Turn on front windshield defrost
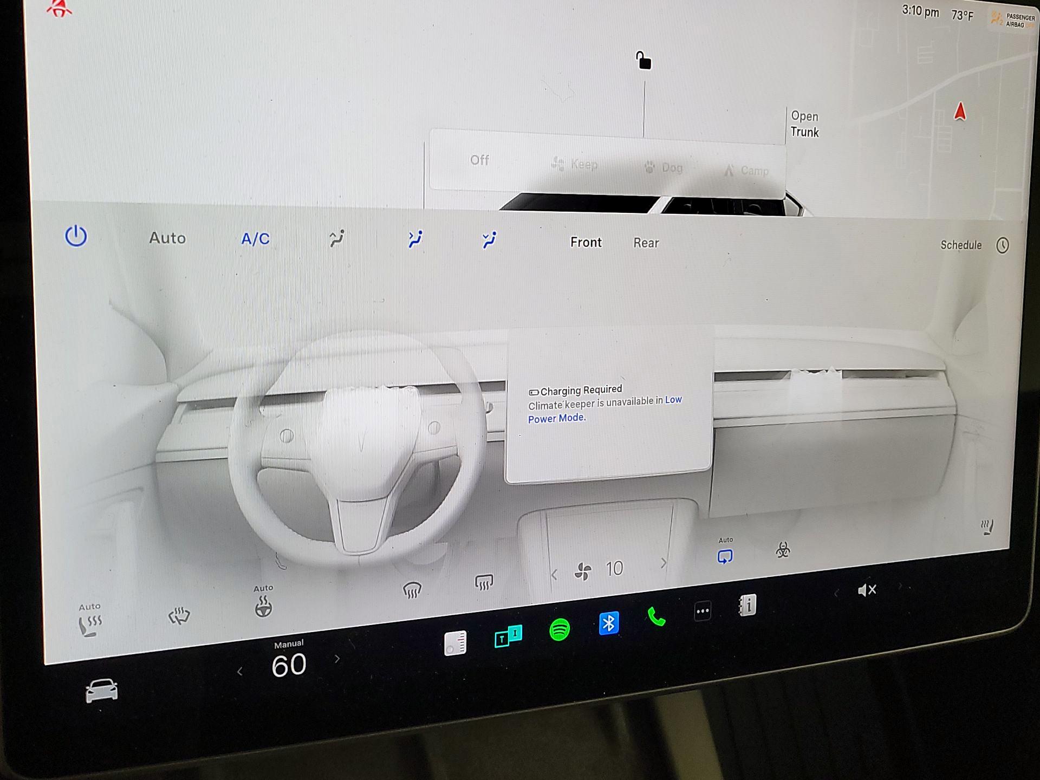 click(412, 590)
